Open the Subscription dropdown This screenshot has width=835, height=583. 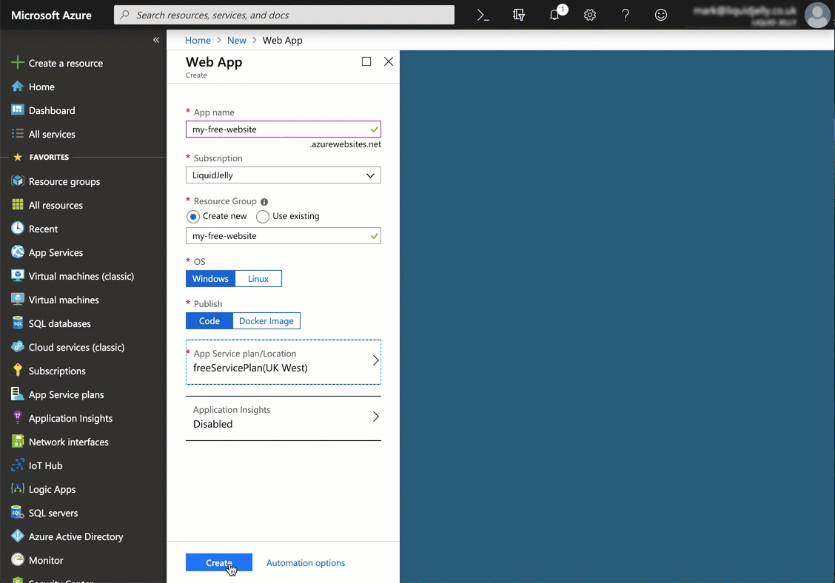coord(284,175)
